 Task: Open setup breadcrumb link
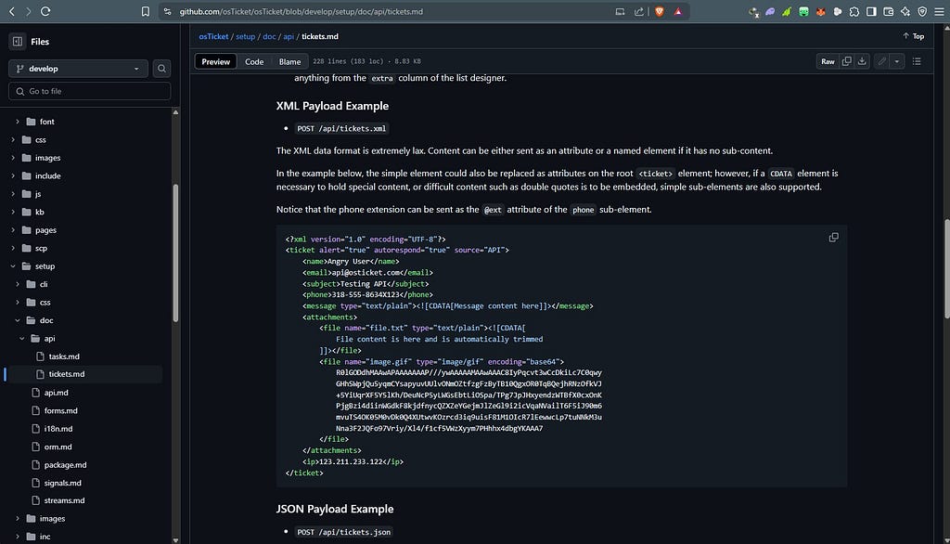[x=245, y=36]
